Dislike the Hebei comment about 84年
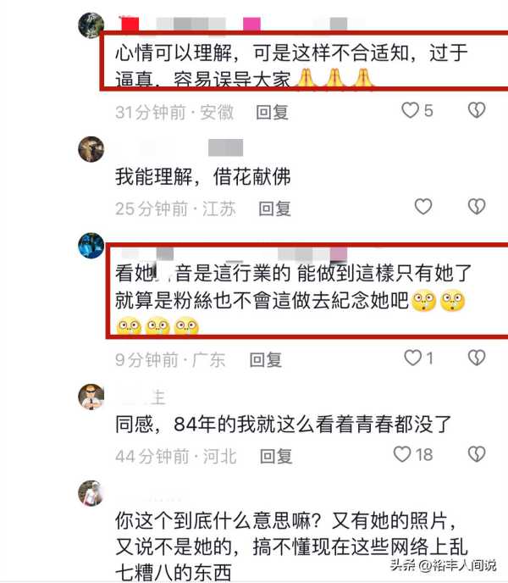The width and height of the screenshot is (508, 583). point(477,454)
